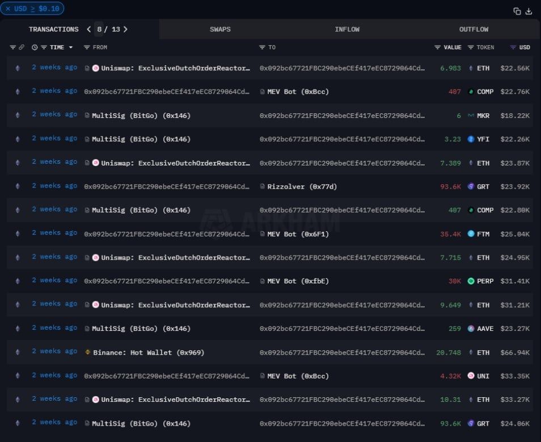Click Ethereum icon on the 6.983 ETH row
The image size is (541, 442).
point(18,68)
